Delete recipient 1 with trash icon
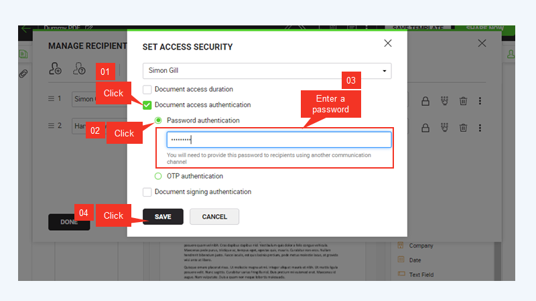Viewport: 536px width, 301px height. [463, 101]
